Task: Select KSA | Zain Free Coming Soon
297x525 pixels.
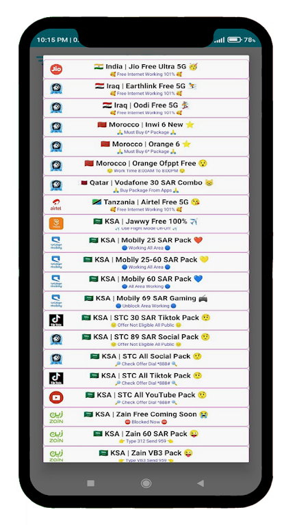Action: click(146, 417)
